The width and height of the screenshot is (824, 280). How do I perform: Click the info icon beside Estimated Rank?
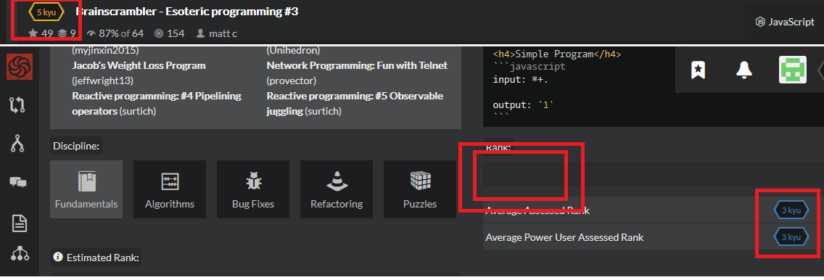58,258
